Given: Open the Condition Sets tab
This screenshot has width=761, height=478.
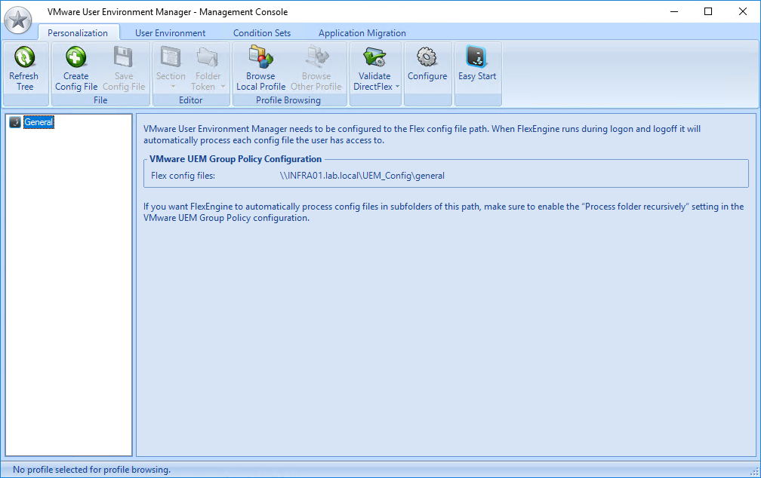Looking at the screenshot, I should point(262,33).
